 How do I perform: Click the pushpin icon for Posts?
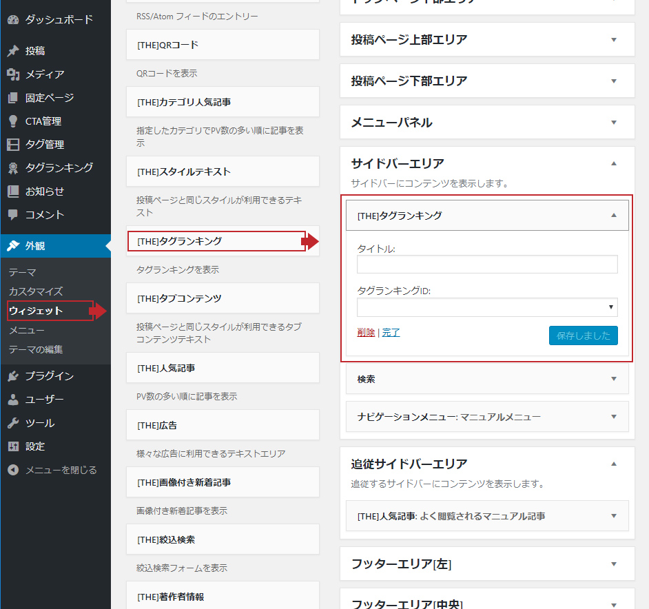tap(12, 51)
